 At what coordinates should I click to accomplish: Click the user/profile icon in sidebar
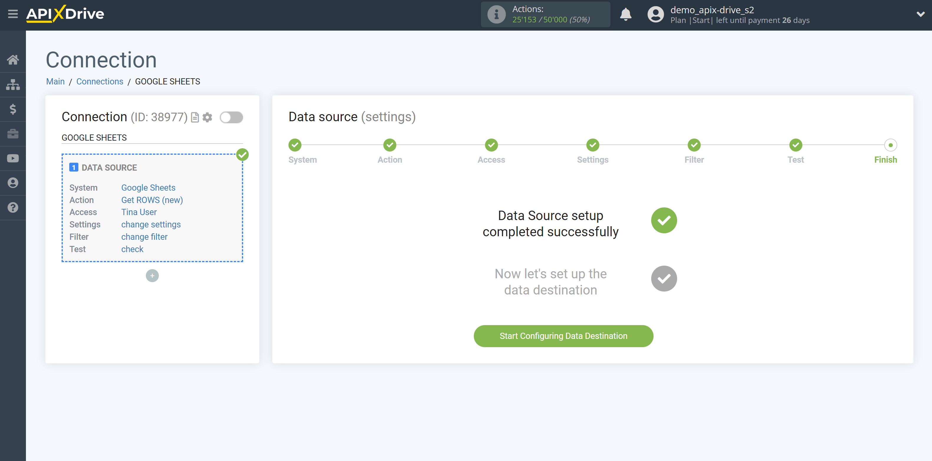point(13,183)
